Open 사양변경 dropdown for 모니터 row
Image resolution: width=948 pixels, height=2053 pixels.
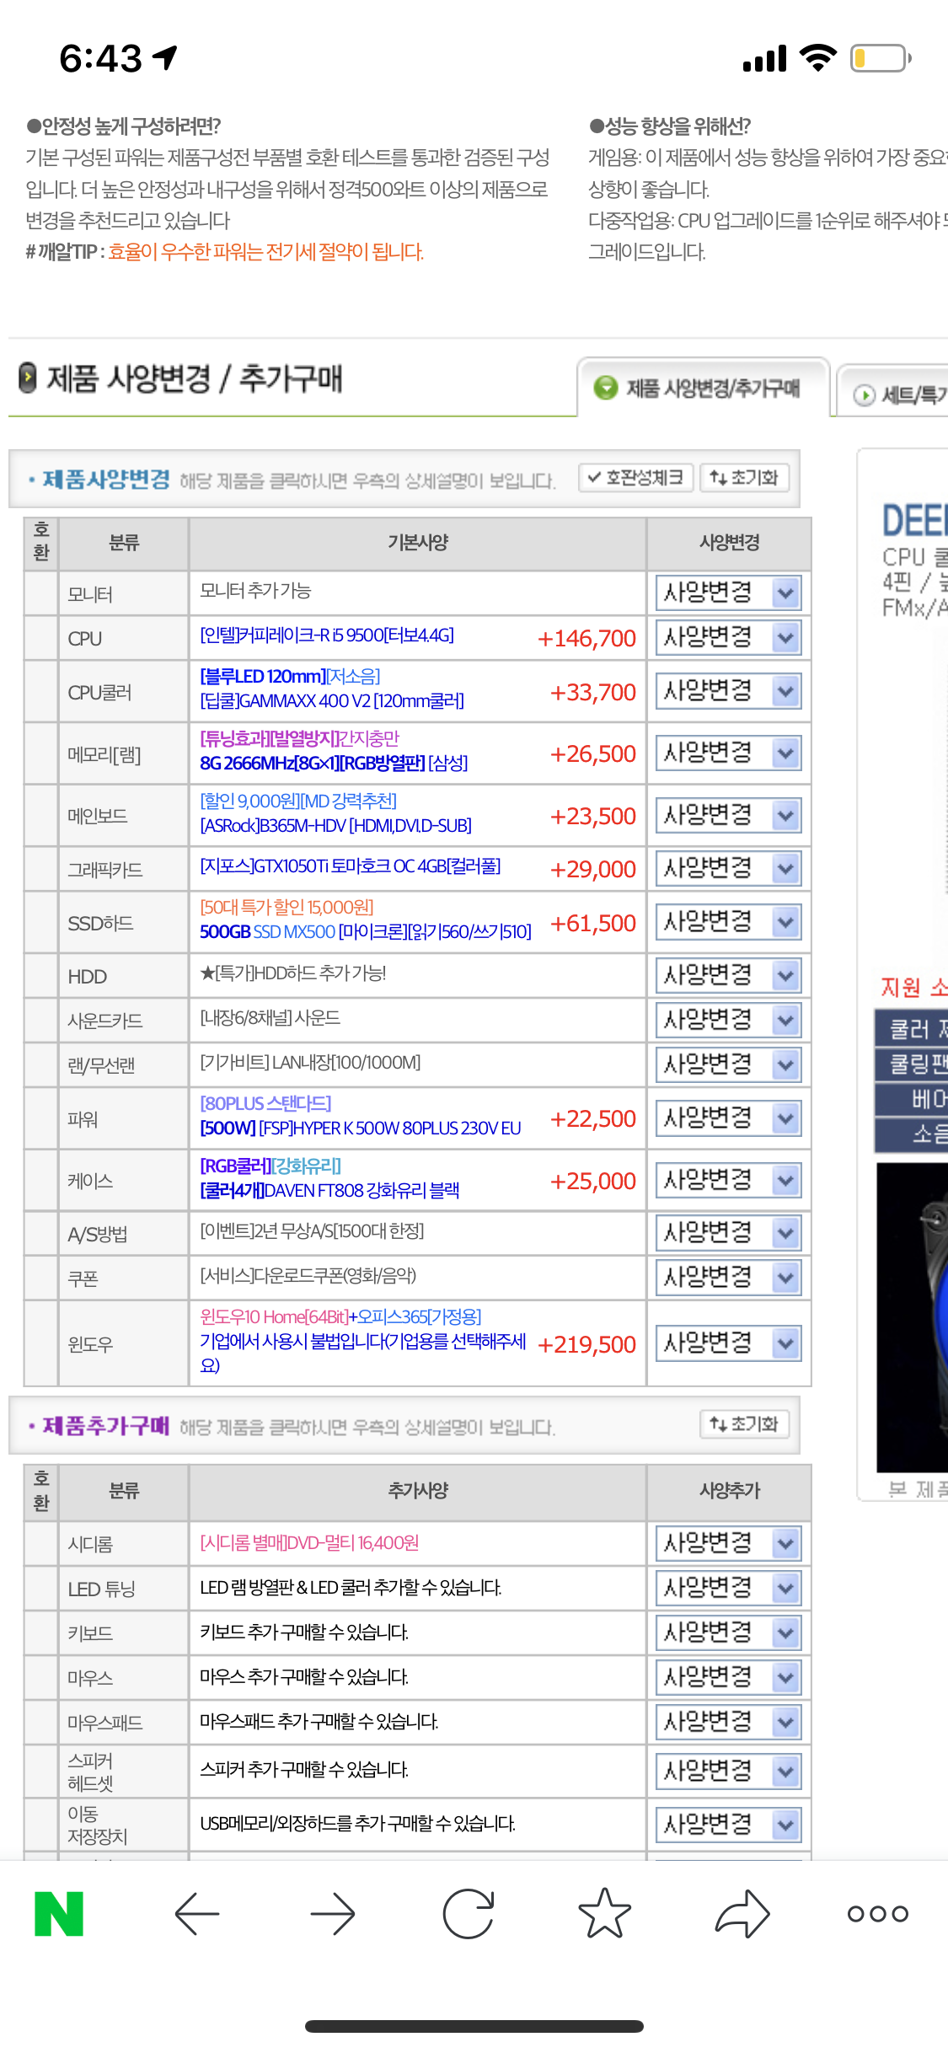729,592
